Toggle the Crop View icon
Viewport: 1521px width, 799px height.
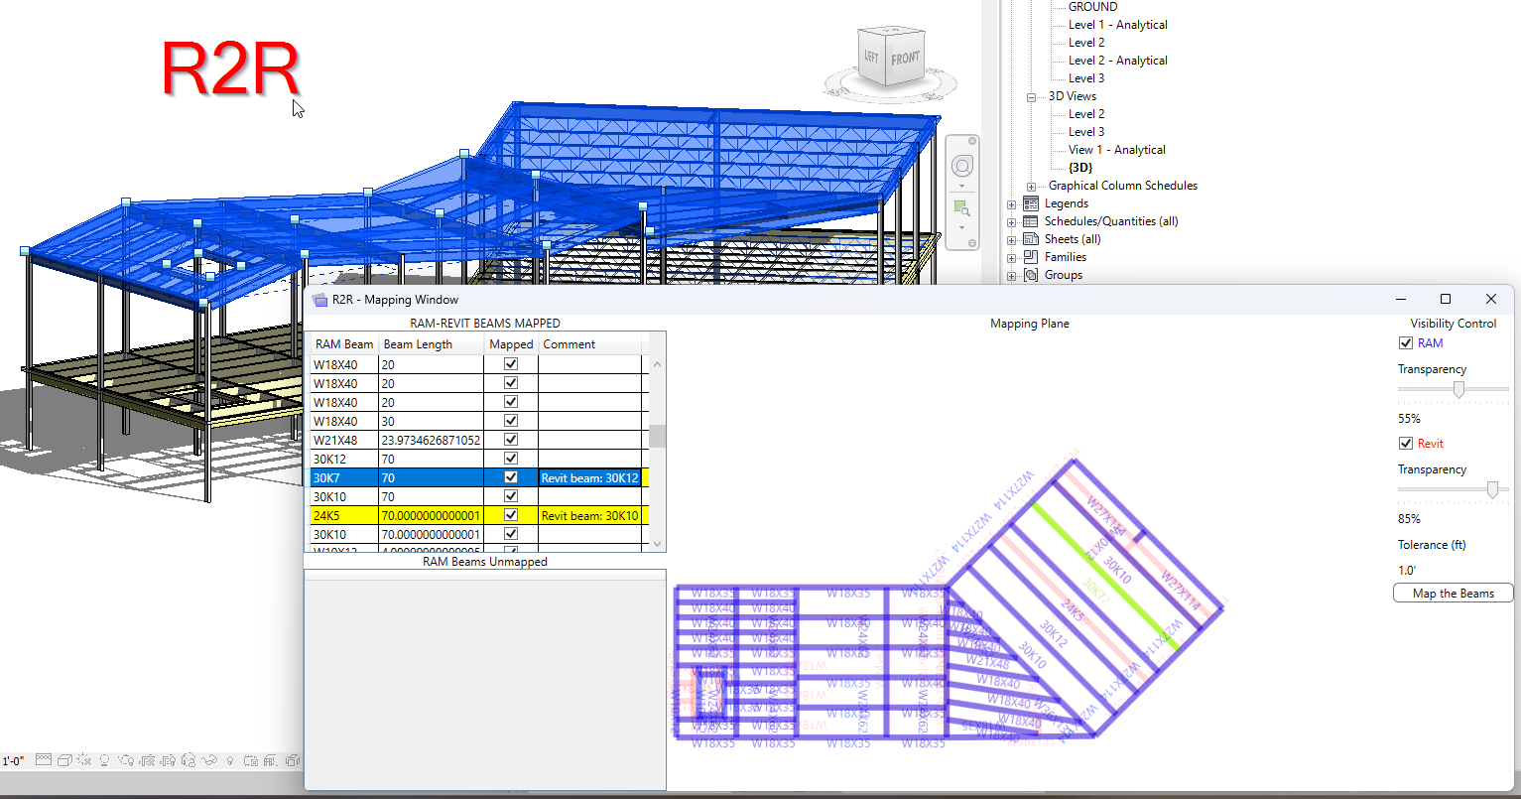[x=147, y=760]
